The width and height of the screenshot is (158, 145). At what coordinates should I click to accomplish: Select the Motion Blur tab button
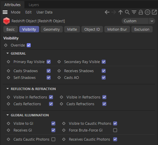pos(117,29)
